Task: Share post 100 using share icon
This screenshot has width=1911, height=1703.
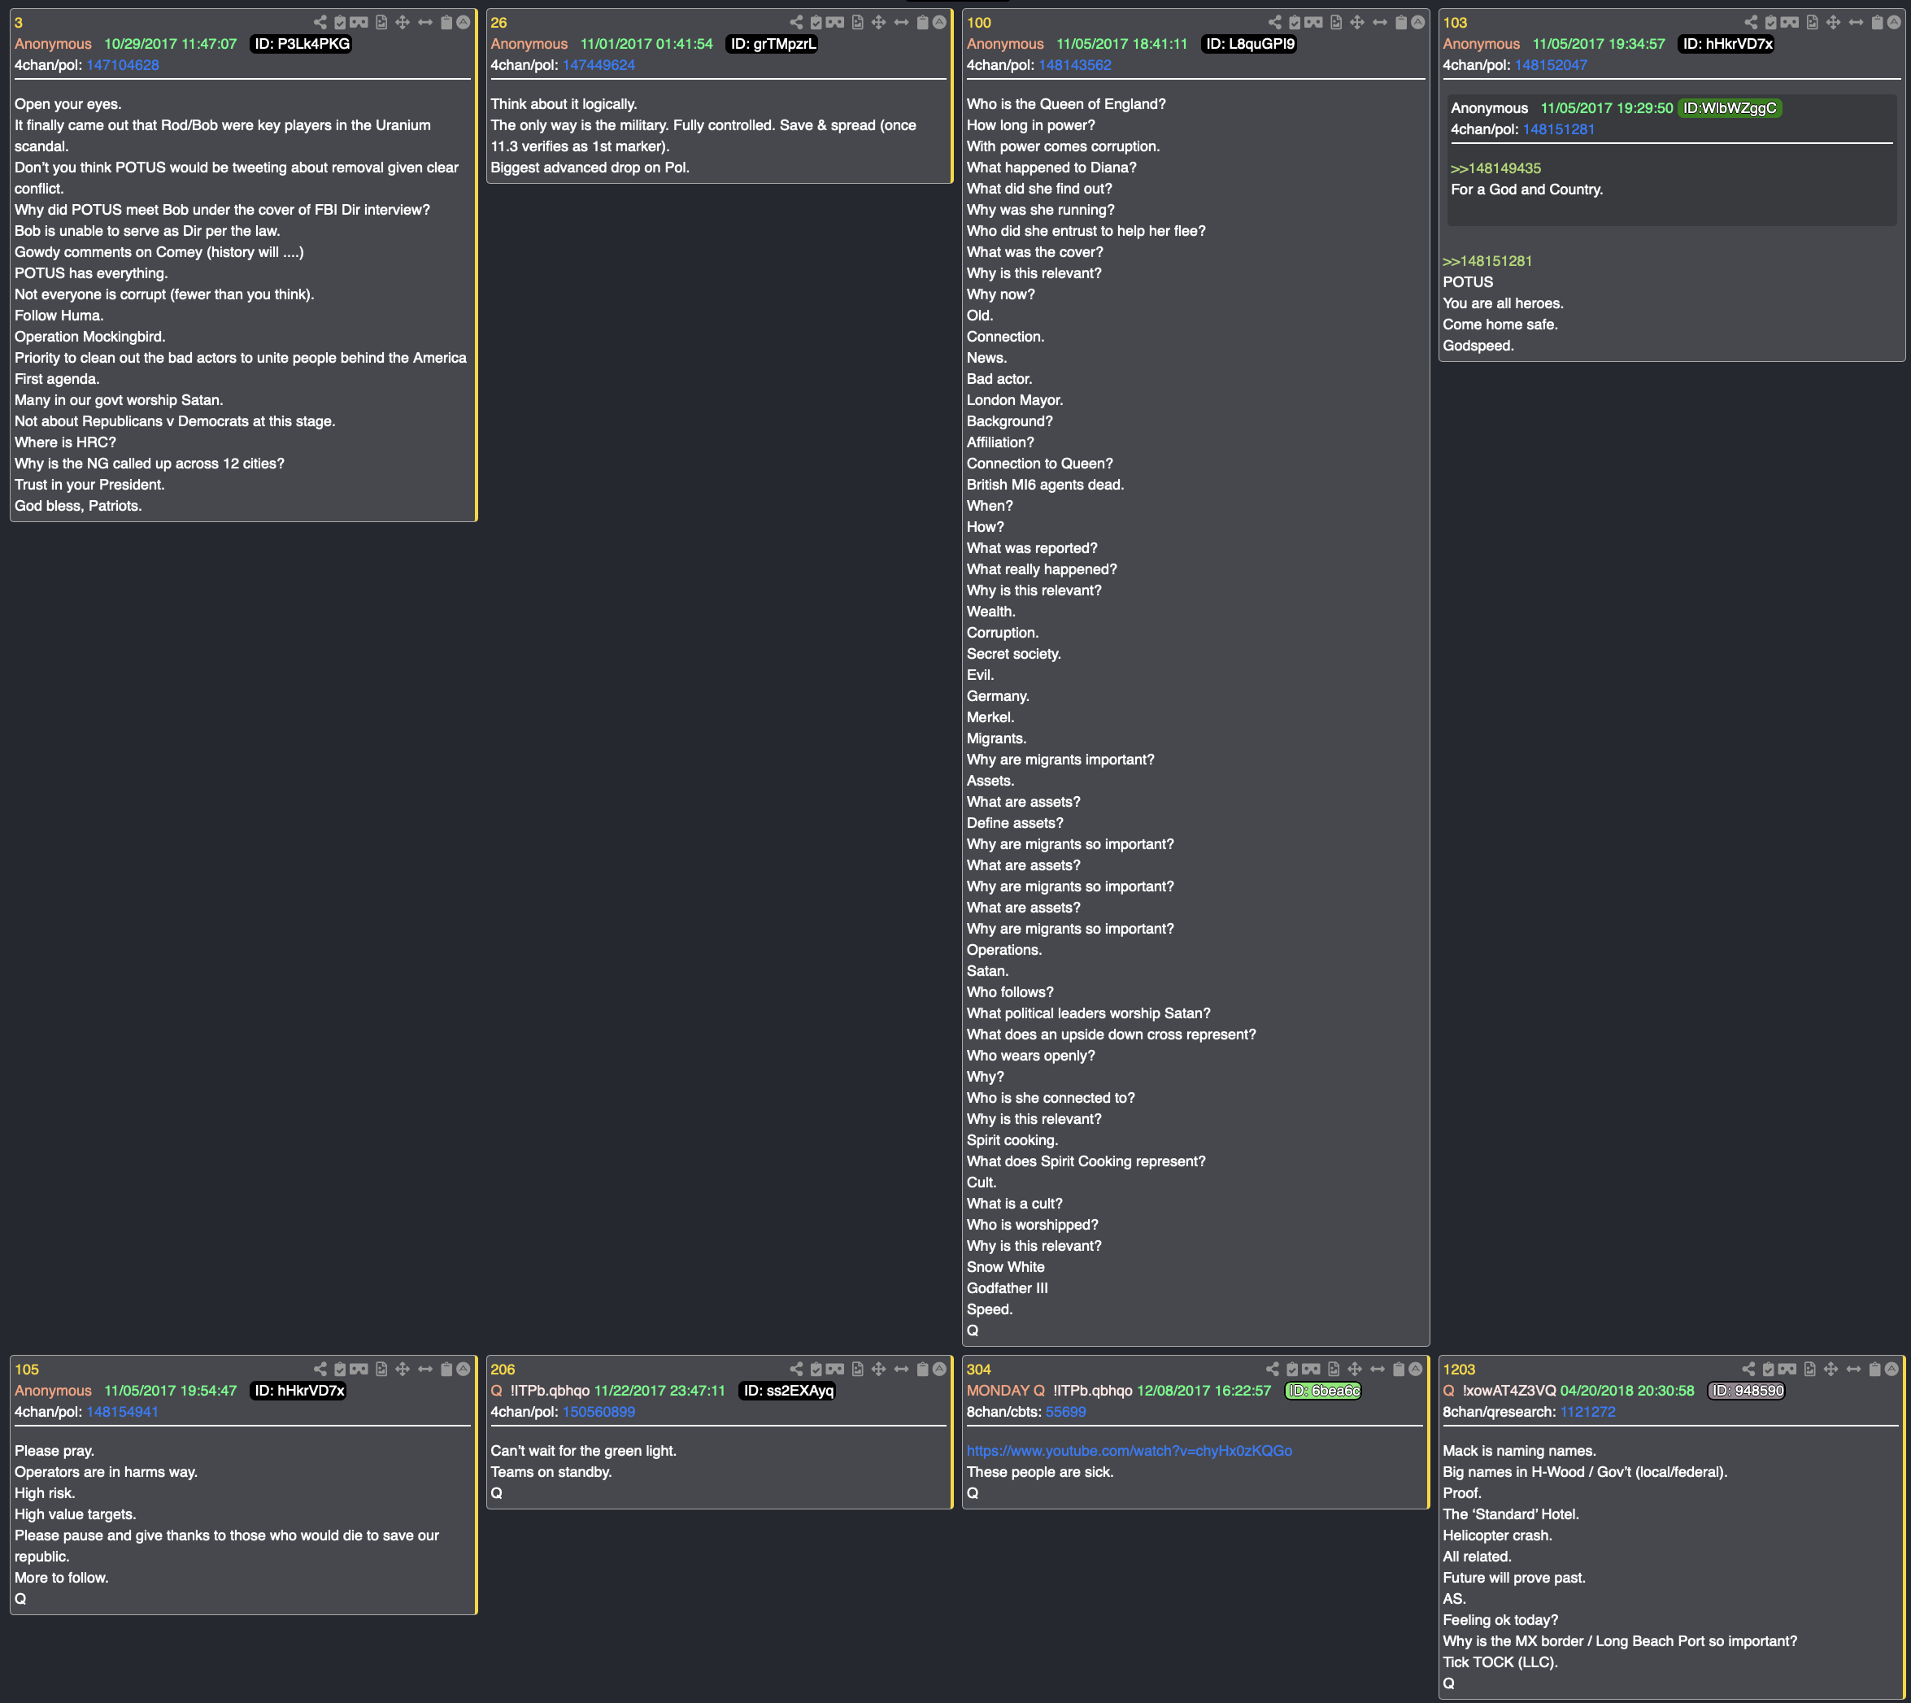Action: tap(1275, 23)
